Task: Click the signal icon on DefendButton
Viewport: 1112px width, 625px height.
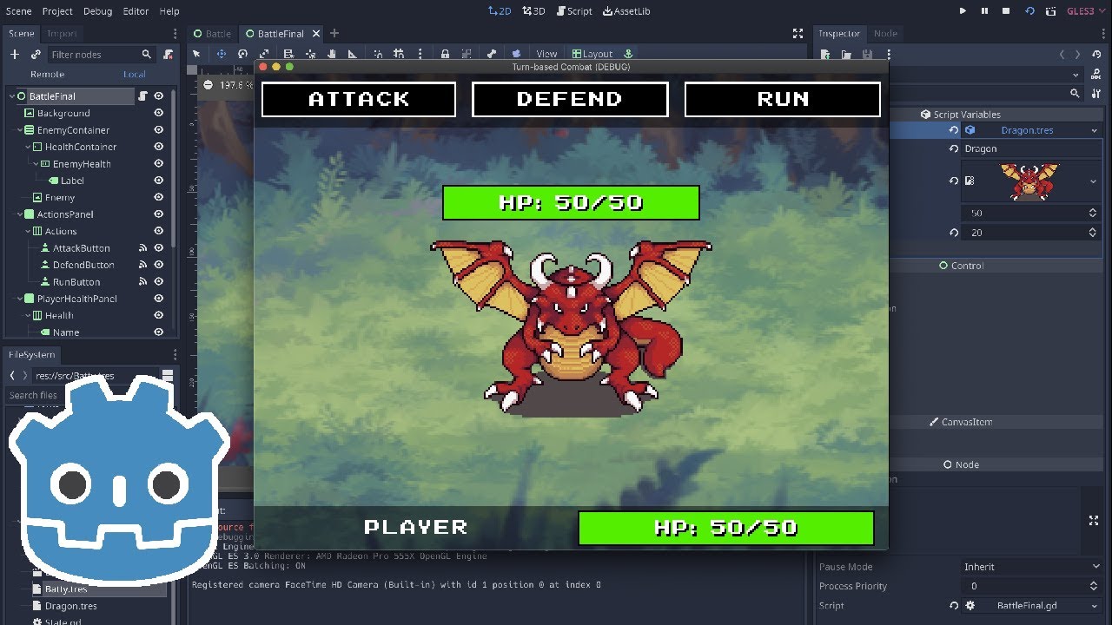Action: 142,265
